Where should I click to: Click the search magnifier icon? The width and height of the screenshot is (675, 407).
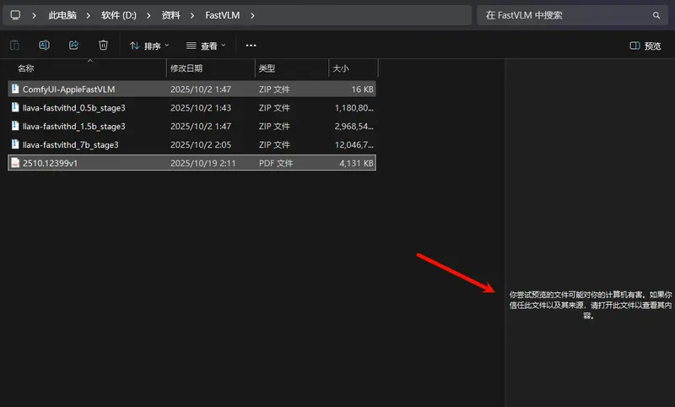tap(656, 15)
